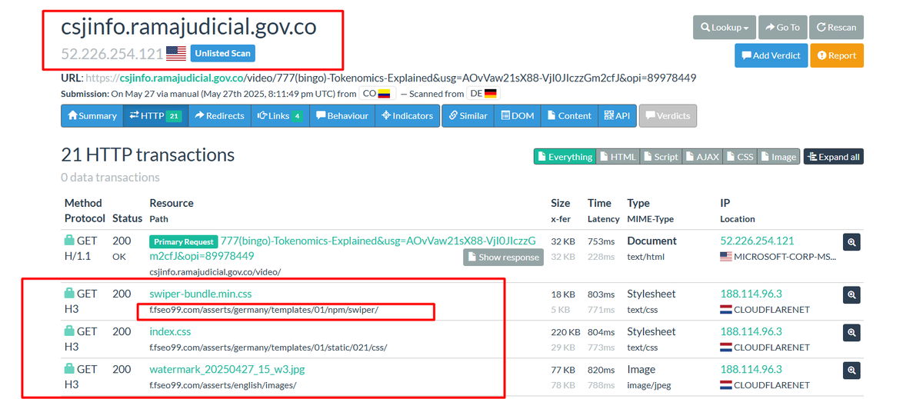Switch to the Summary tab

pyautogui.click(x=92, y=115)
